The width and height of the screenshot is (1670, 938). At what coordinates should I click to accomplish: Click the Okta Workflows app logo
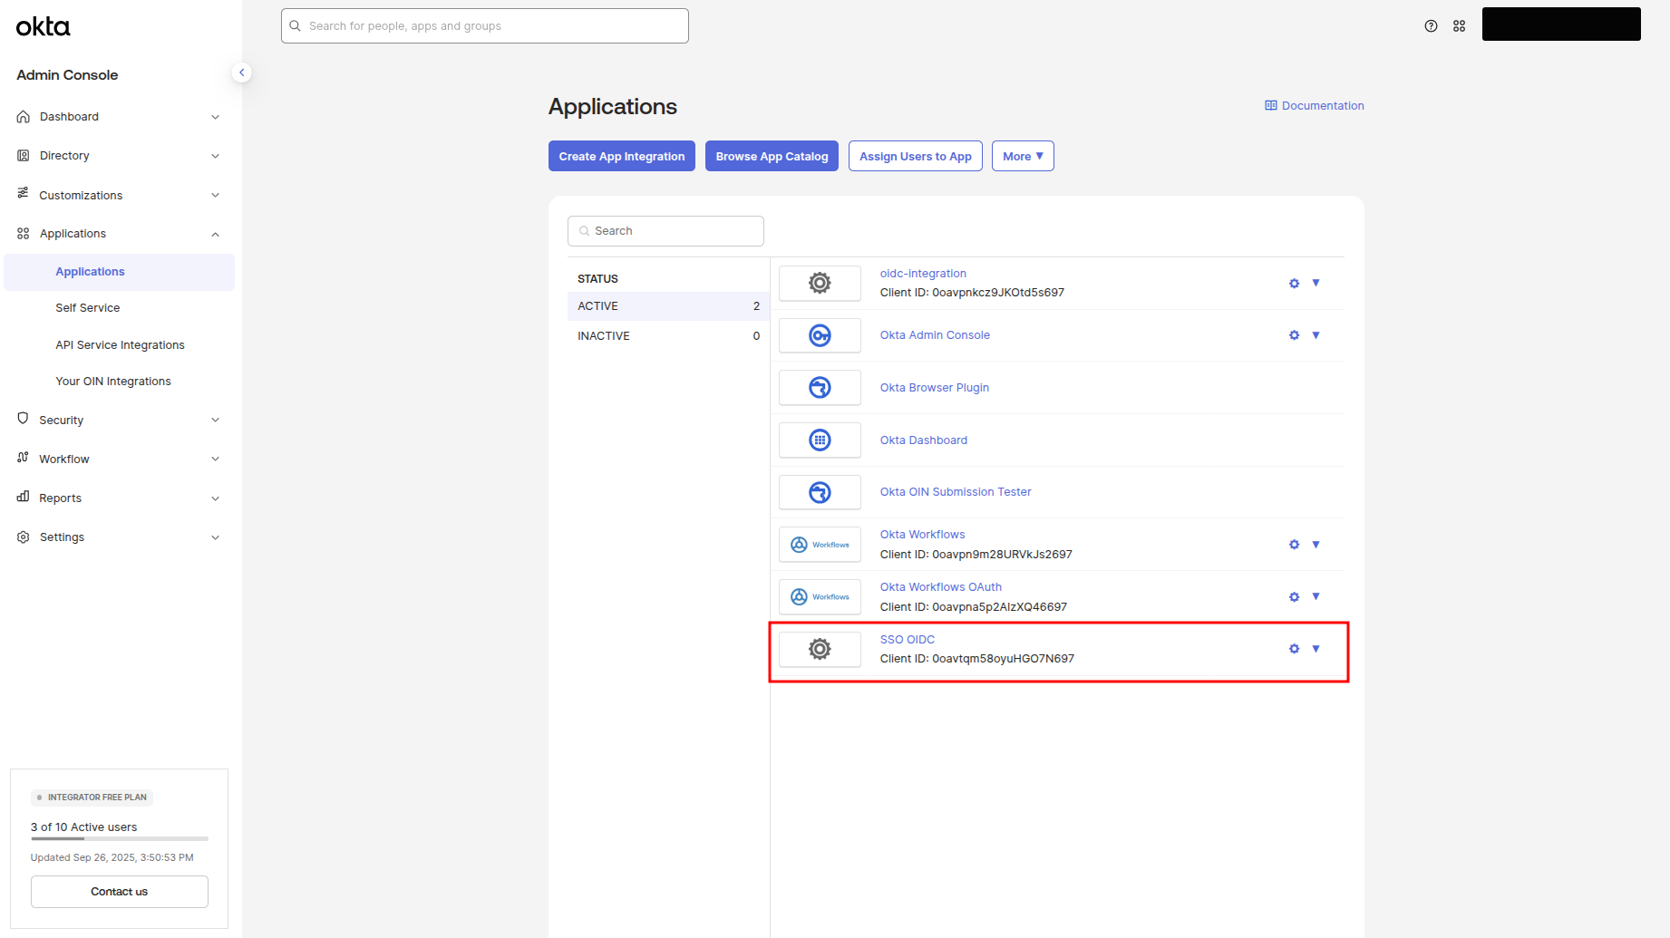820,545
